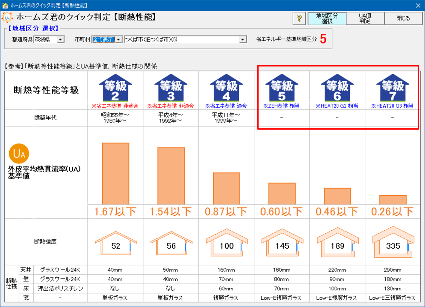Click the 等級7 house icon
This screenshot has height=307, width=425.
coord(392,88)
